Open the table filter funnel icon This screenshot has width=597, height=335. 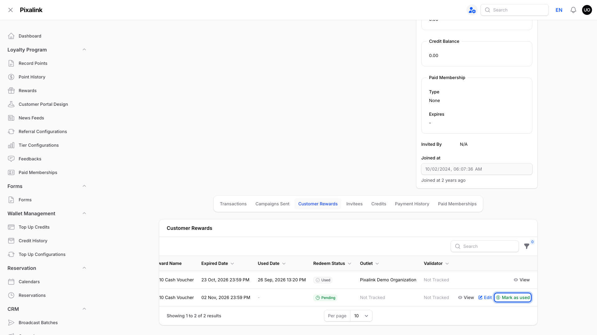(x=526, y=246)
